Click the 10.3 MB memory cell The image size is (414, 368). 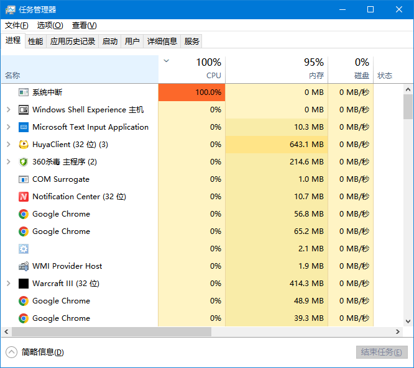tap(277, 127)
